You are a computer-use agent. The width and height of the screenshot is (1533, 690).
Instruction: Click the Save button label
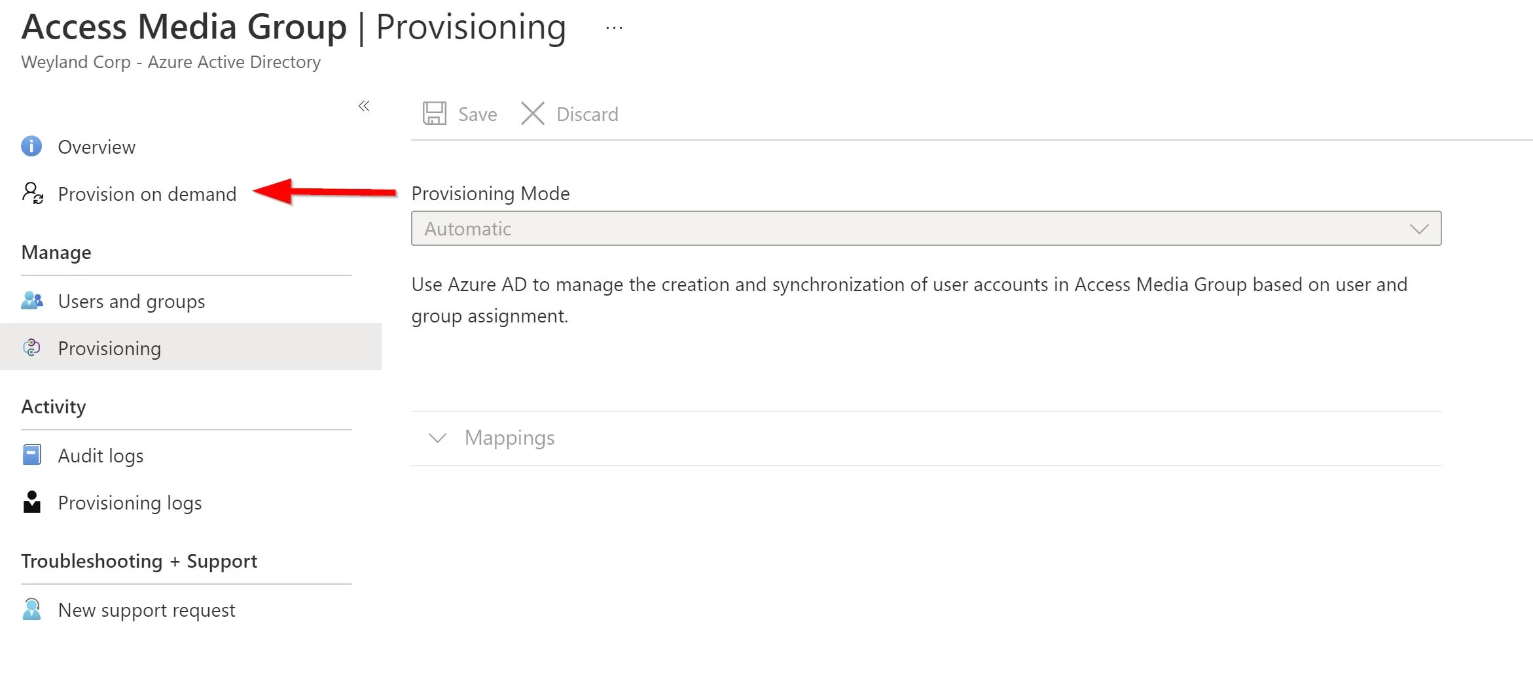tap(478, 114)
